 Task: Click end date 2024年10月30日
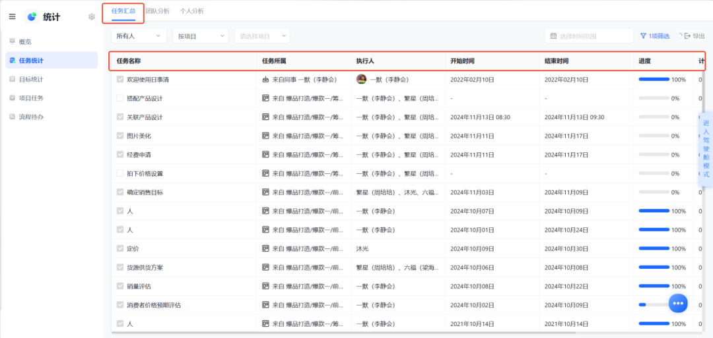(x=566, y=248)
